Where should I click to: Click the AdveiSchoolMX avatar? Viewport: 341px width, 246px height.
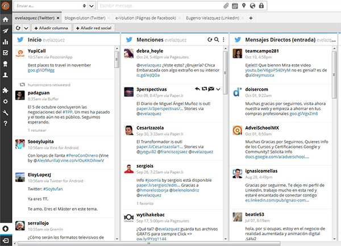pos(238,131)
